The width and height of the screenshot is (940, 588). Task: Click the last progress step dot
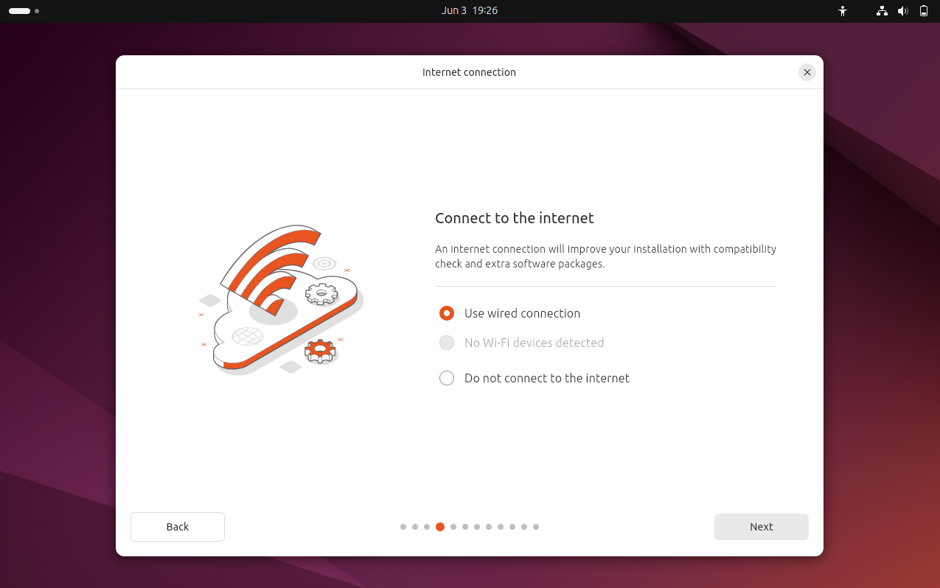click(x=536, y=527)
